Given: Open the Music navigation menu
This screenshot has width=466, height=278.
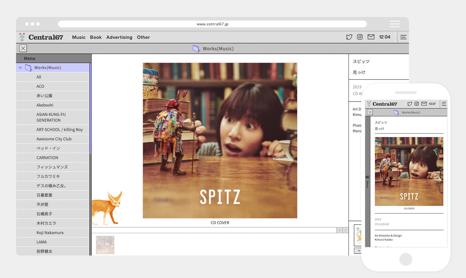Looking at the screenshot, I should pos(79,37).
